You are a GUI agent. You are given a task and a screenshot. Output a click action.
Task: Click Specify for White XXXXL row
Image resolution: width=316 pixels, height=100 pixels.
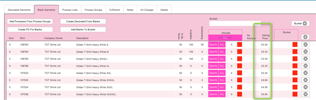pyautogui.click(x=213, y=80)
